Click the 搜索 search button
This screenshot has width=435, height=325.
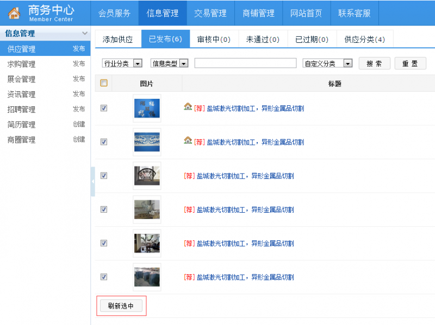pos(374,63)
